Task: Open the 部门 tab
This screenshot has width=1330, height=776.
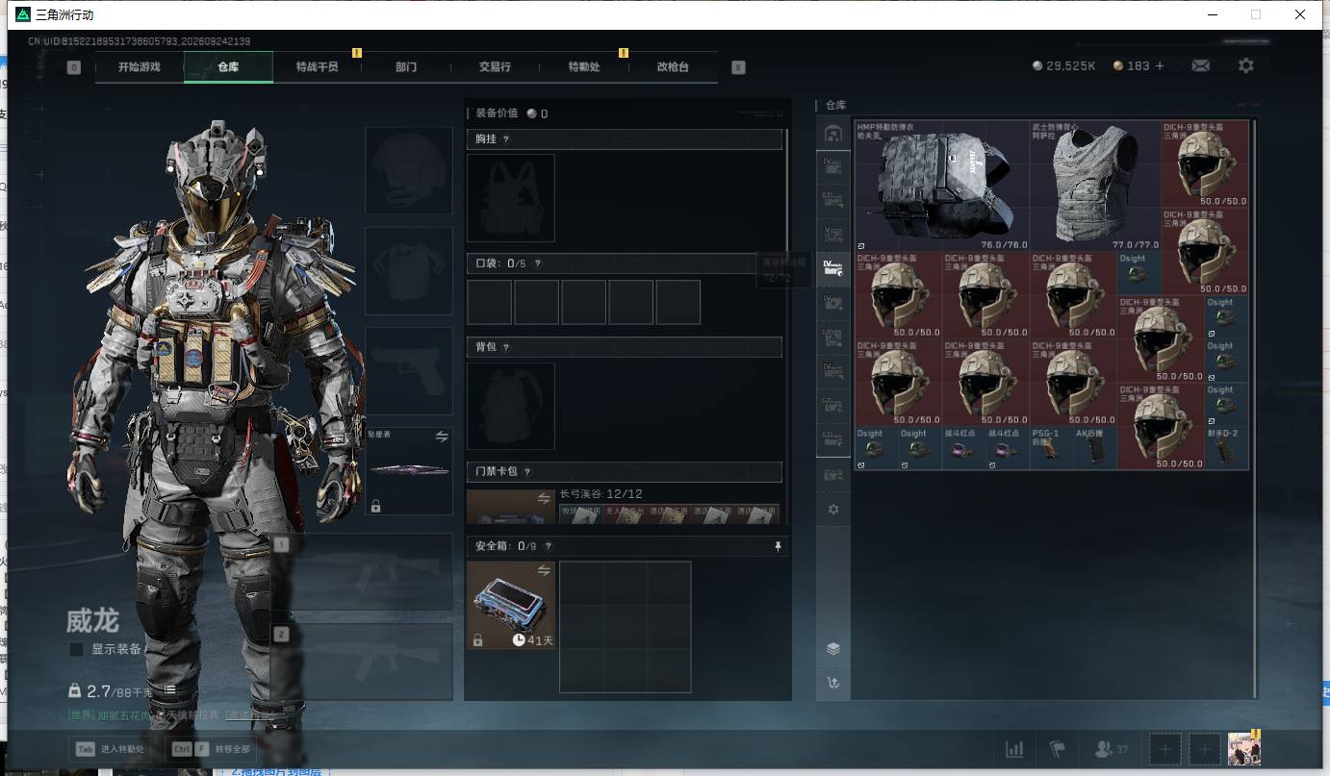Action: [x=406, y=67]
